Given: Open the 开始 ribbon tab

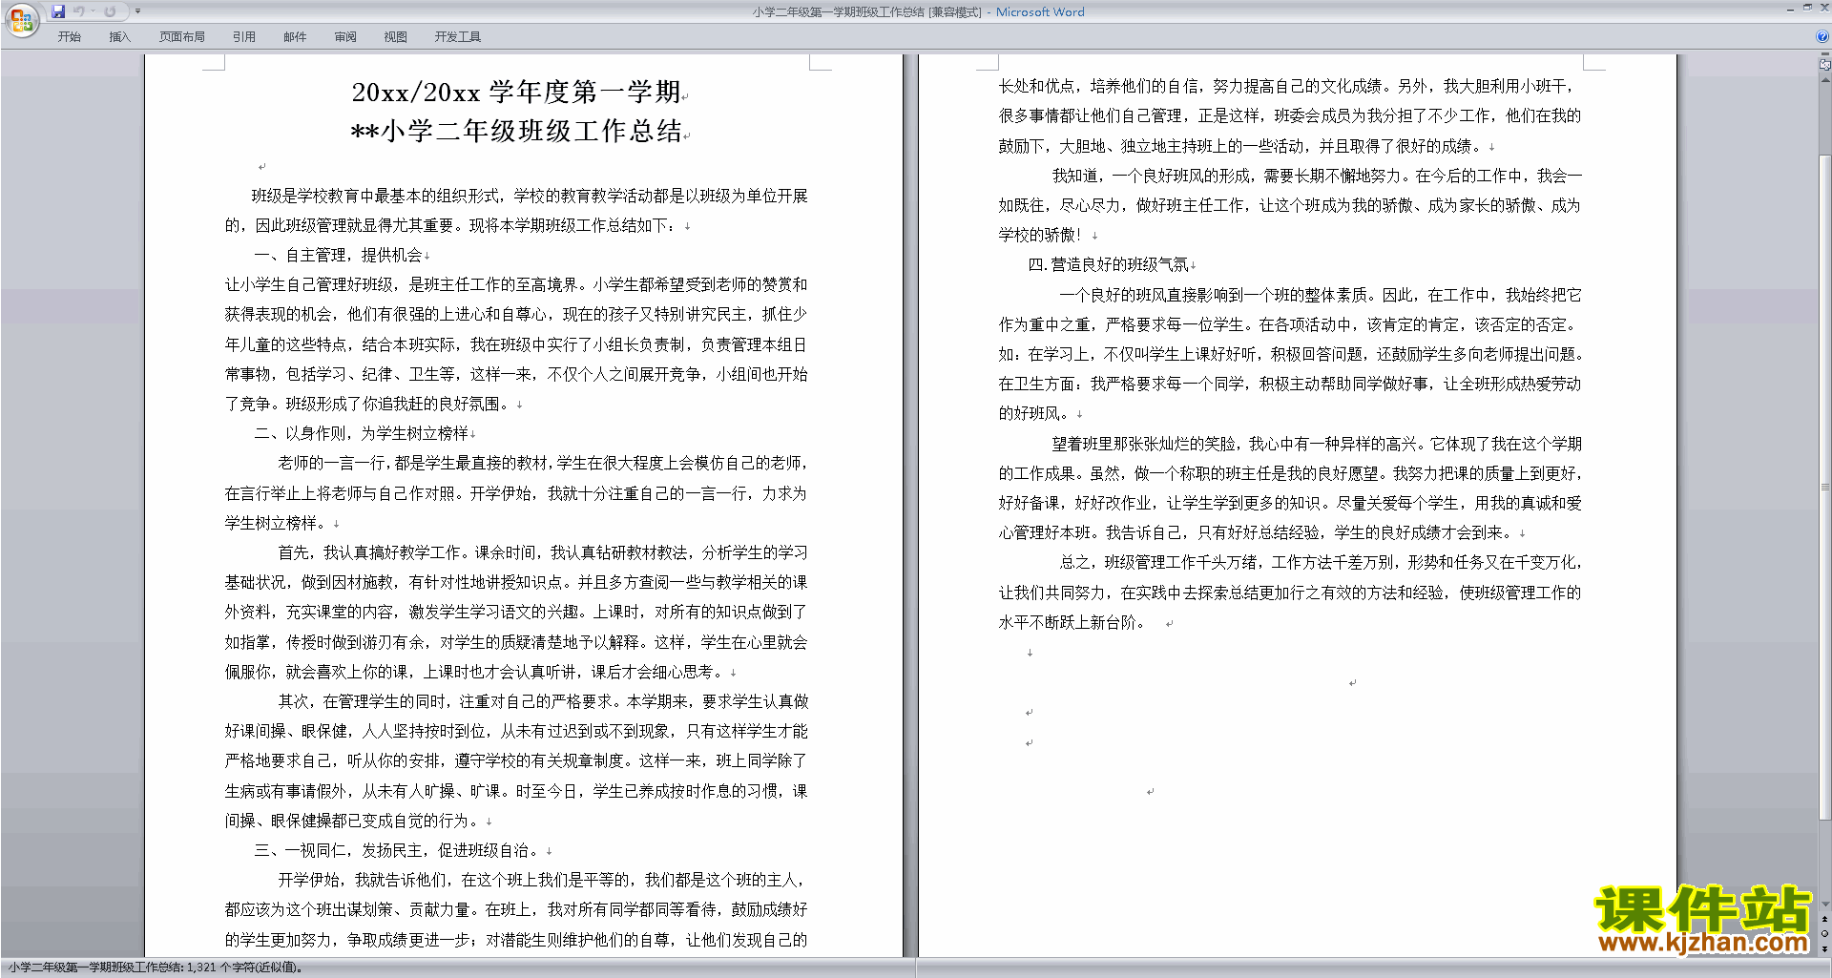Looking at the screenshot, I should (69, 37).
